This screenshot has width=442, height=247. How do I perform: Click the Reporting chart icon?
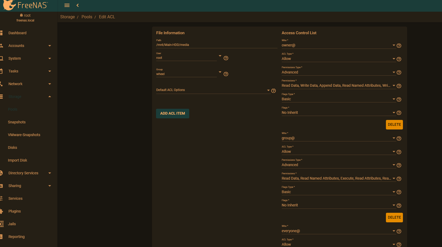tap(1, 237)
